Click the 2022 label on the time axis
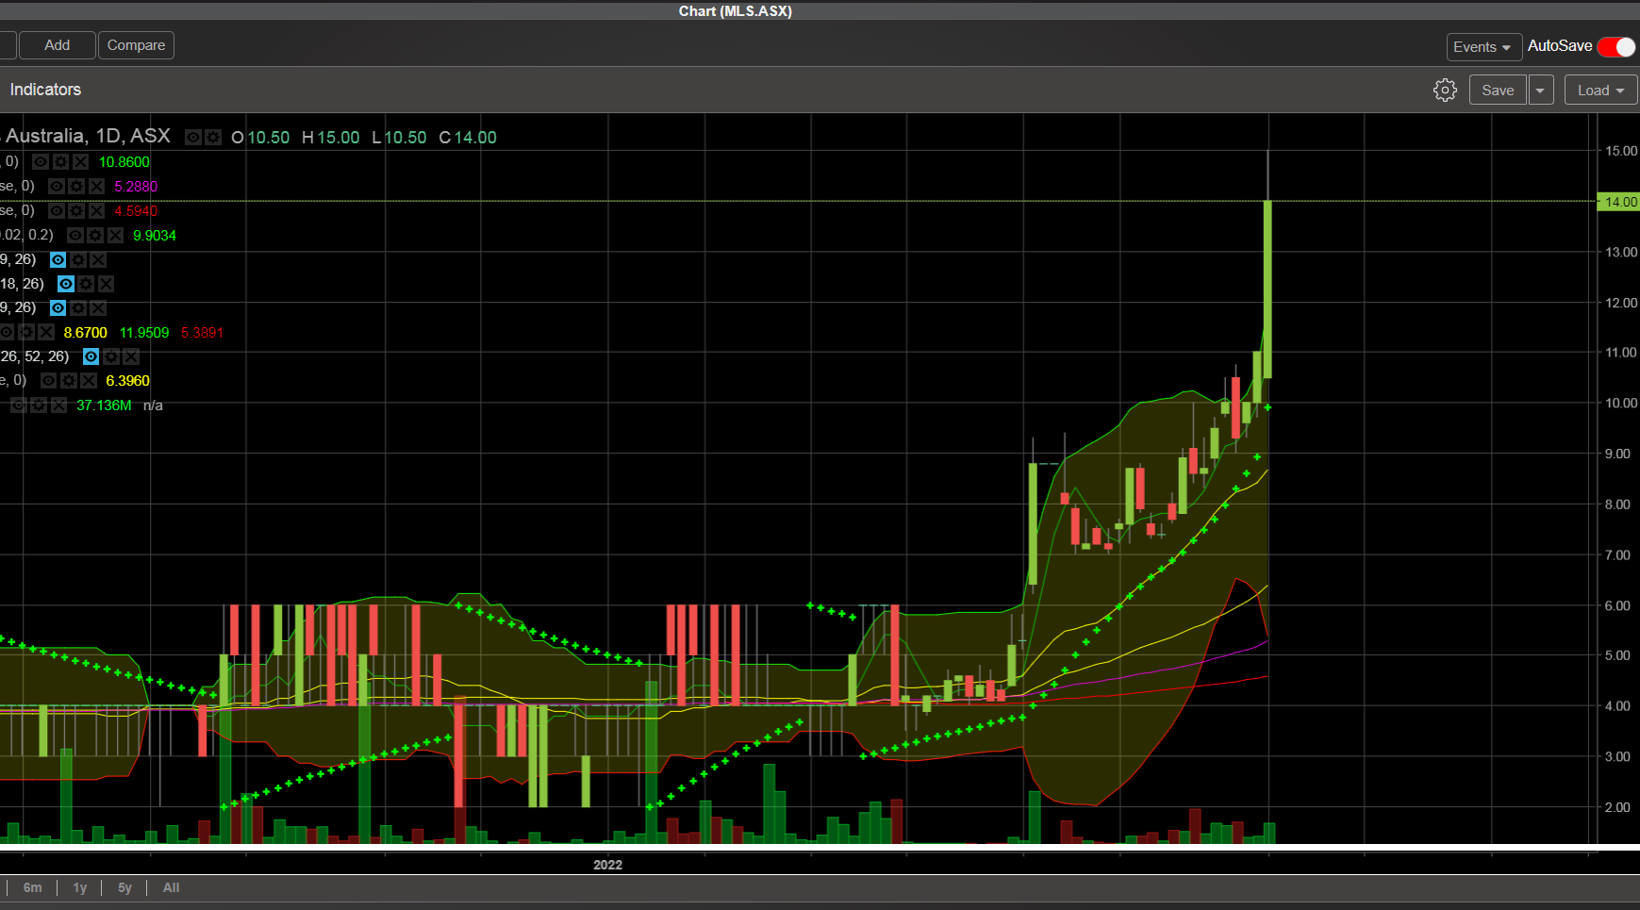 tap(607, 865)
